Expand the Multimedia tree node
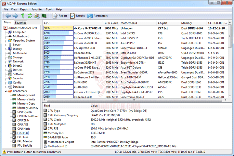 point(6,53)
